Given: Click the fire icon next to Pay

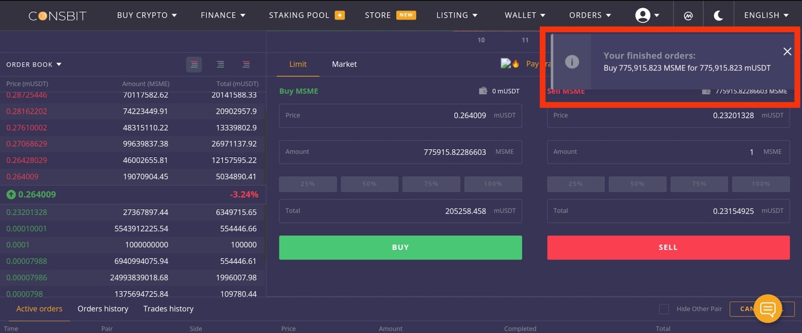Looking at the screenshot, I should point(516,64).
